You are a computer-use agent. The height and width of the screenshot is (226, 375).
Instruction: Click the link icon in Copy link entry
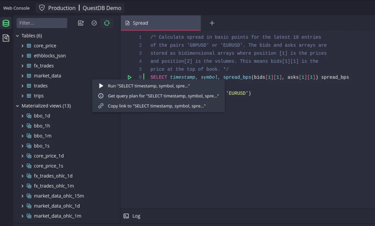[101, 106]
